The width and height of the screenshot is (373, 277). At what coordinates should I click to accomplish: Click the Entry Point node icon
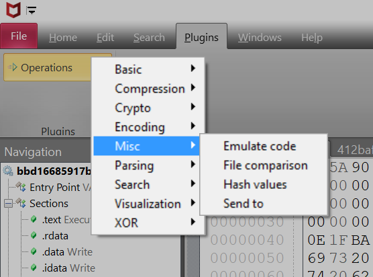click(x=21, y=187)
